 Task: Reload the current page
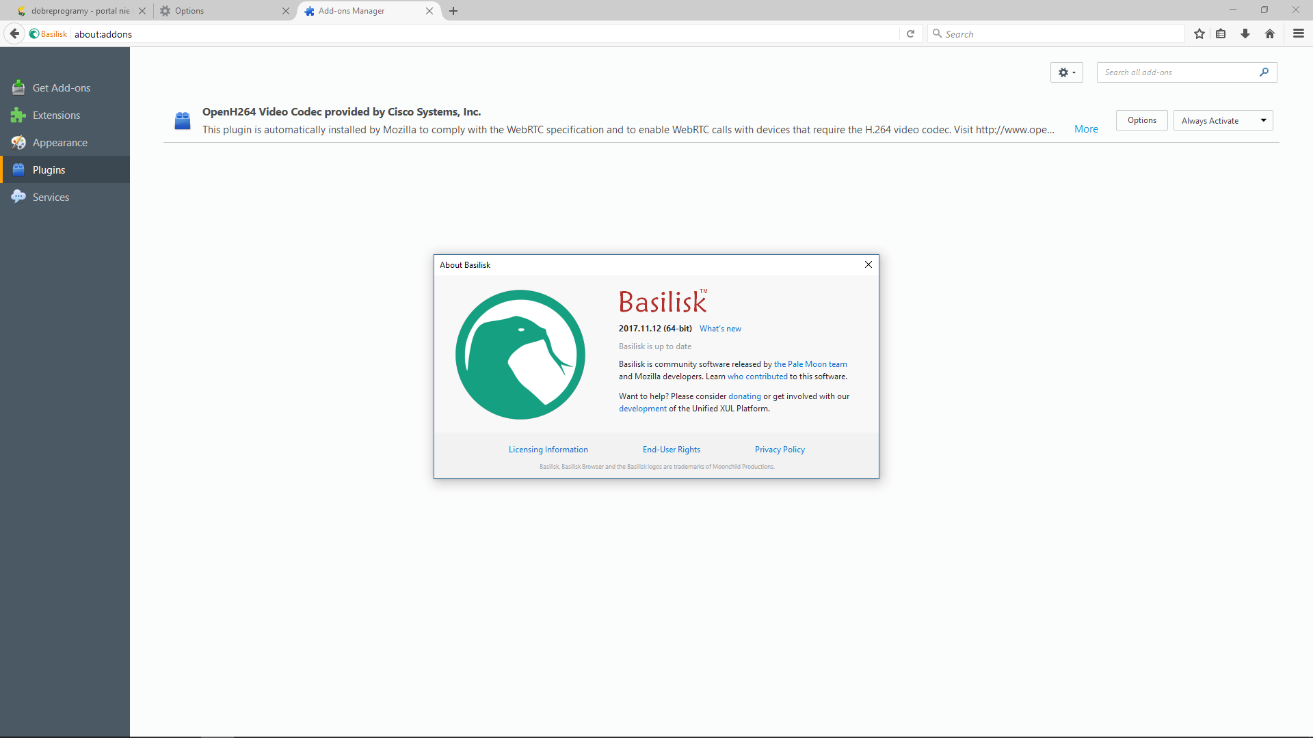click(x=910, y=33)
